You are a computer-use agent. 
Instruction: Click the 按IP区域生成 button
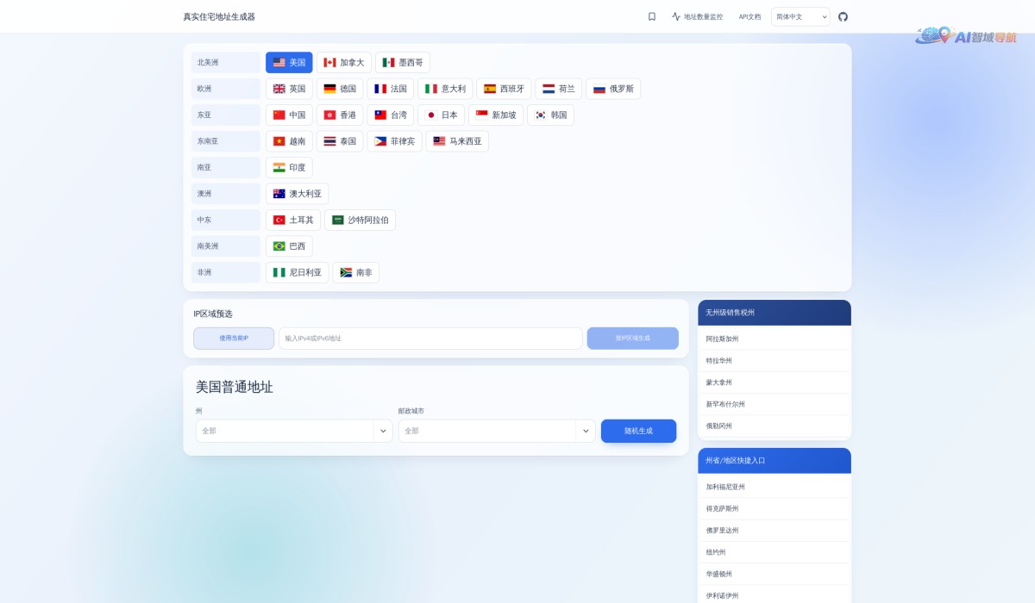(x=633, y=339)
